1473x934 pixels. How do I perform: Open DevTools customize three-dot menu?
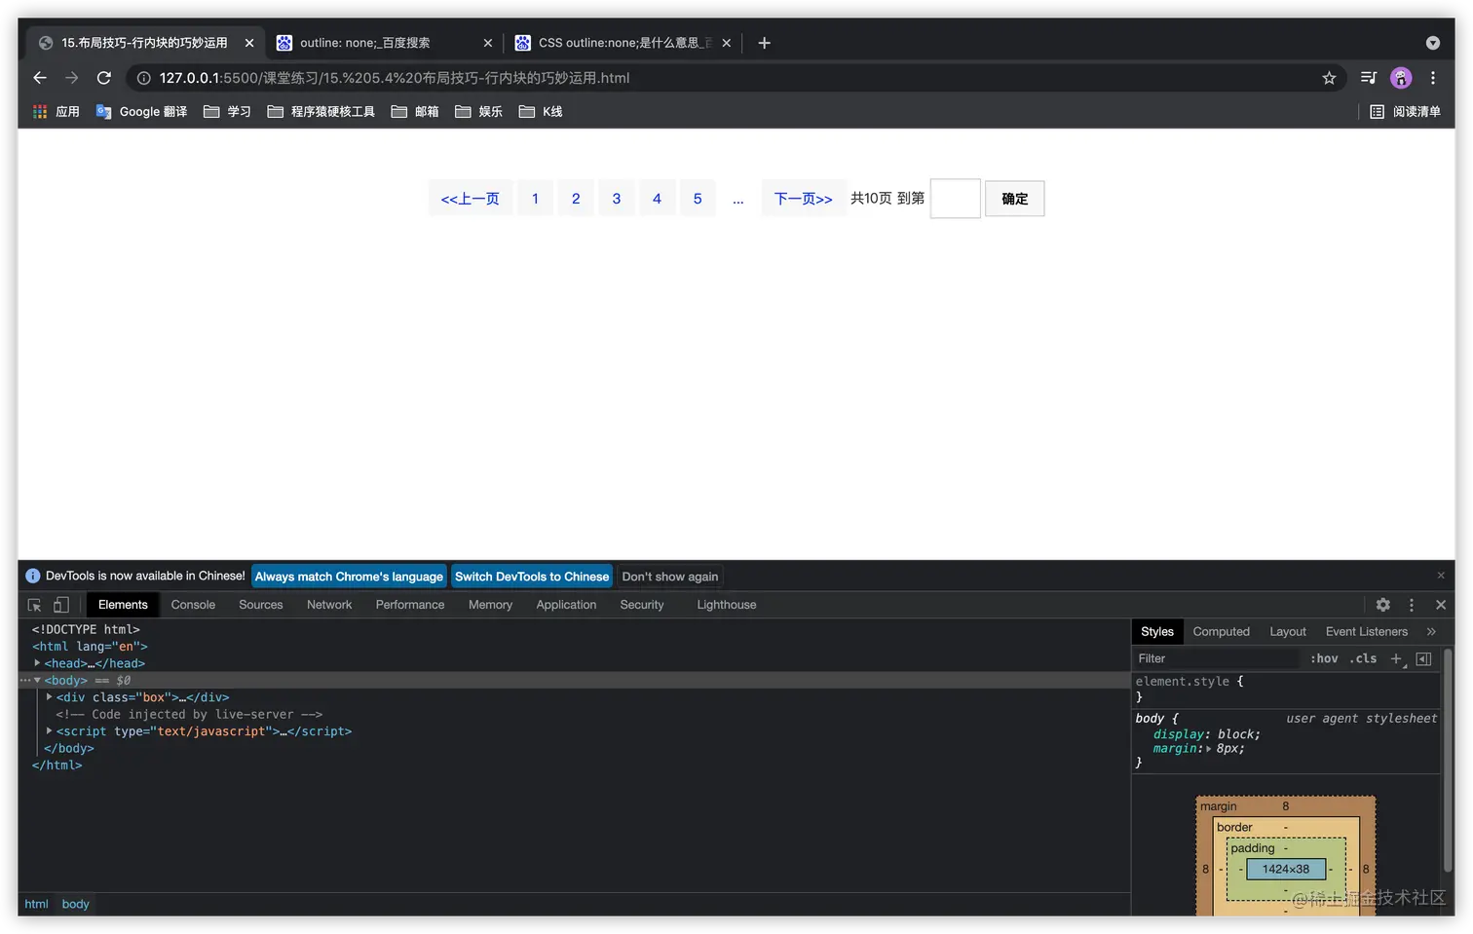click(x=1412, y=605)
